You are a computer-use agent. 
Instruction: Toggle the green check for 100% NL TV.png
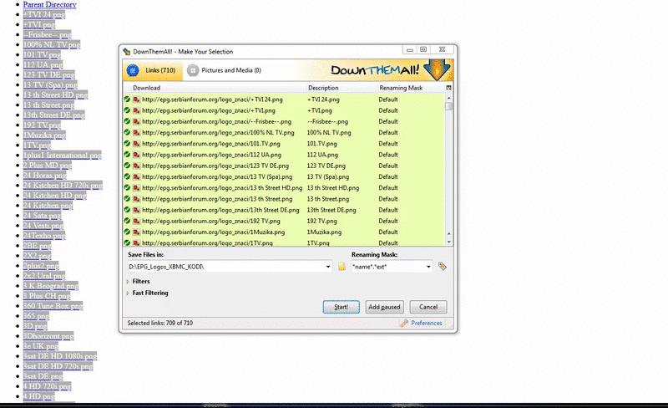[127, 132]
